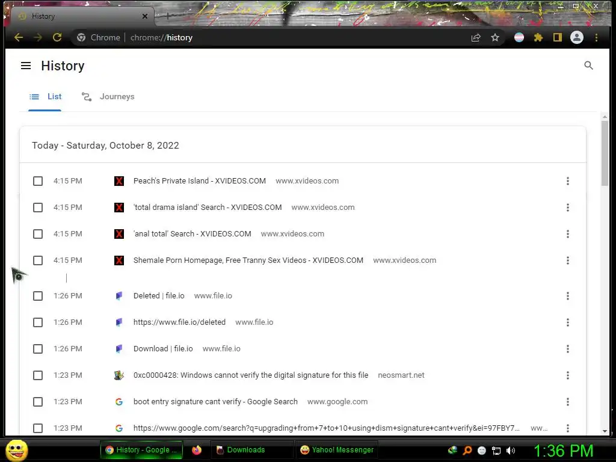
Task: Open actions menu for the google.com/search URL entry
Action: point(568,428)
